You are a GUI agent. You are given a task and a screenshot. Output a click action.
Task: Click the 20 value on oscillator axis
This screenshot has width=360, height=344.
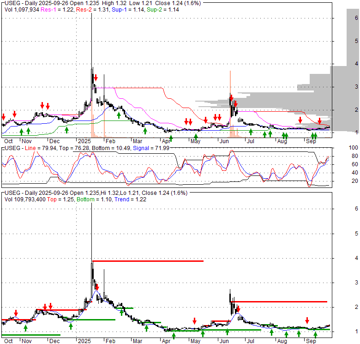pyautogui.click(x=355, y=181)
